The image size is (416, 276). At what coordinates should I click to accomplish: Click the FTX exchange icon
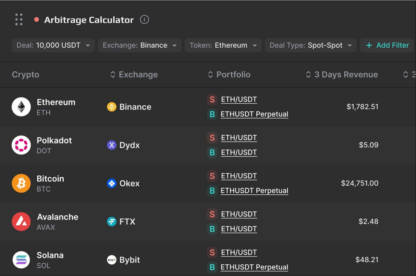coord(111,221)
